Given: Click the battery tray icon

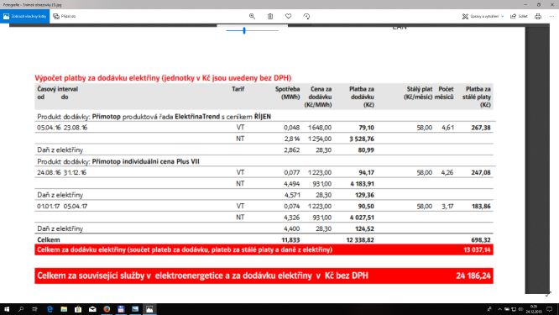Looking at the screenshot, I should (507, 309).
